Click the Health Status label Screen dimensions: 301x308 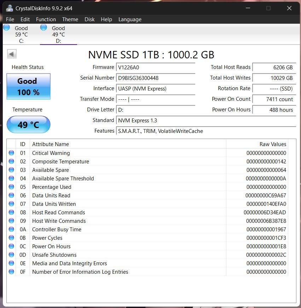[x=28, y=67]
